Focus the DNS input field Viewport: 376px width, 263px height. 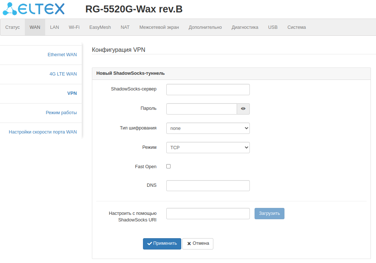[208, 186]
